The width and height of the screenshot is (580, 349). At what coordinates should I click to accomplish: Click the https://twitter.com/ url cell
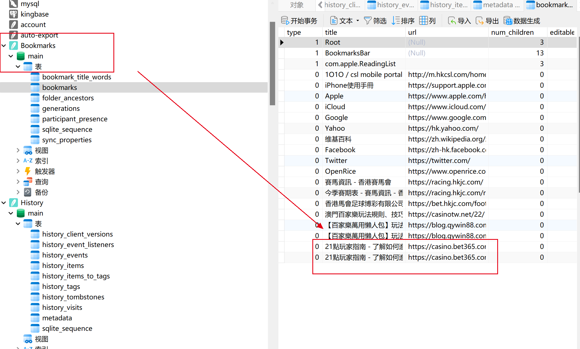click(x=447, y=160)
